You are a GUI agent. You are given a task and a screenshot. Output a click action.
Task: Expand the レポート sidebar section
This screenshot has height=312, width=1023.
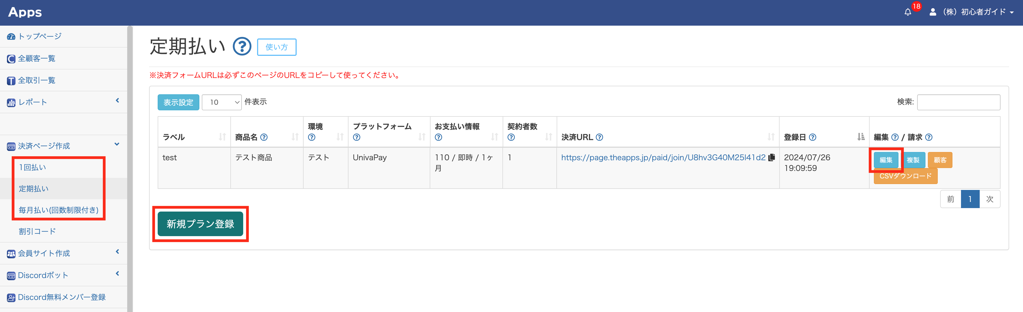(64, 102)
